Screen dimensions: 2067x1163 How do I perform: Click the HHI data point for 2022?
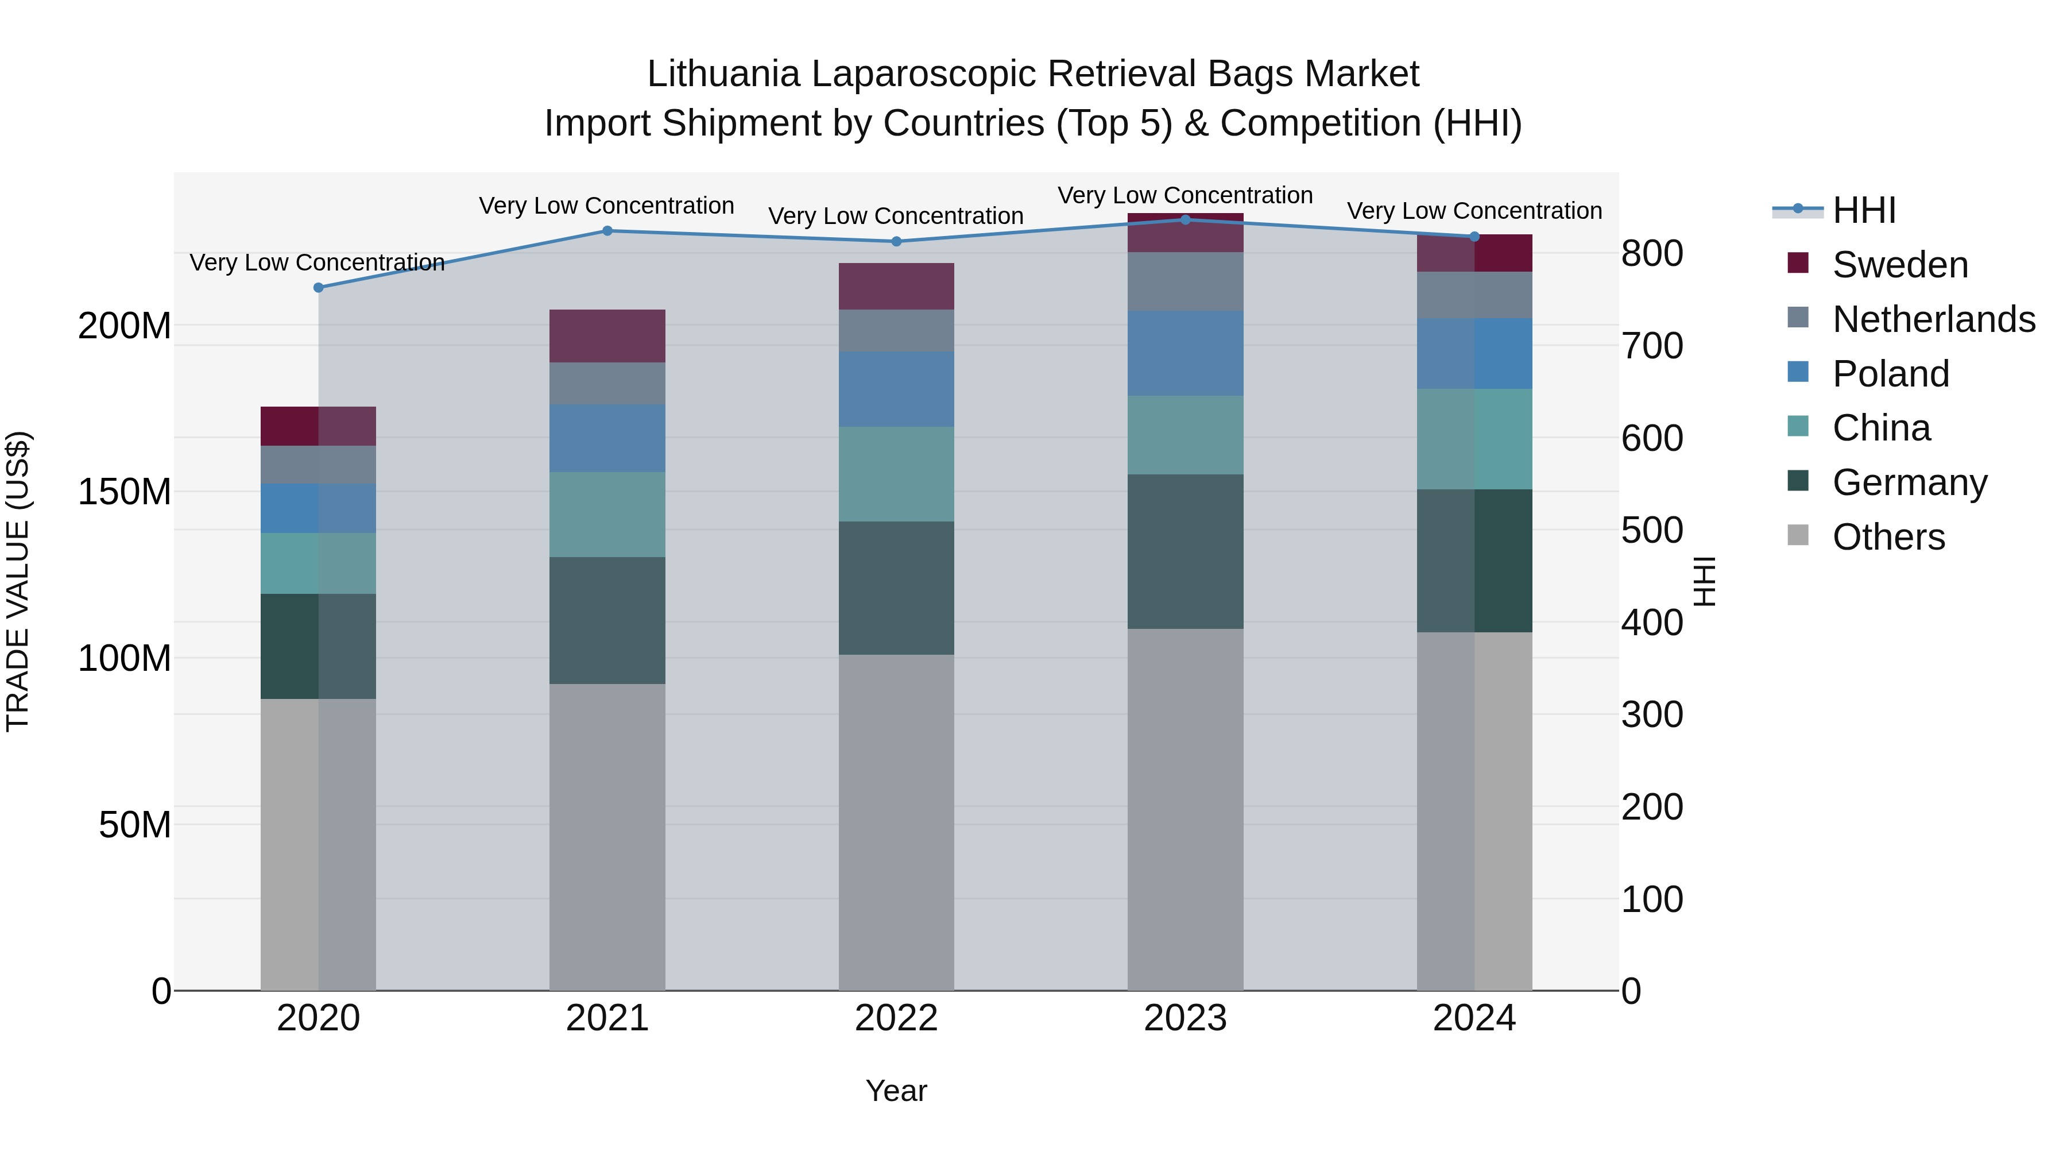pos(896,242)
